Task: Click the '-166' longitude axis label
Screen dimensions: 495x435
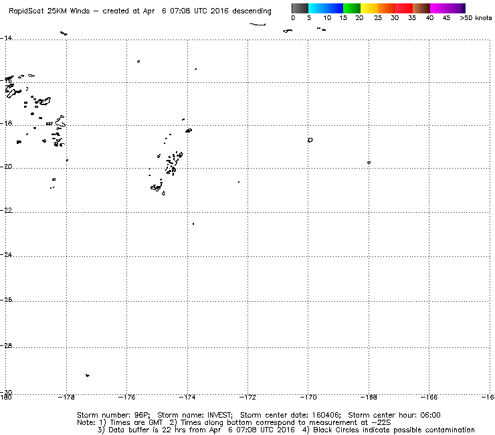Action: click(429, 398)
